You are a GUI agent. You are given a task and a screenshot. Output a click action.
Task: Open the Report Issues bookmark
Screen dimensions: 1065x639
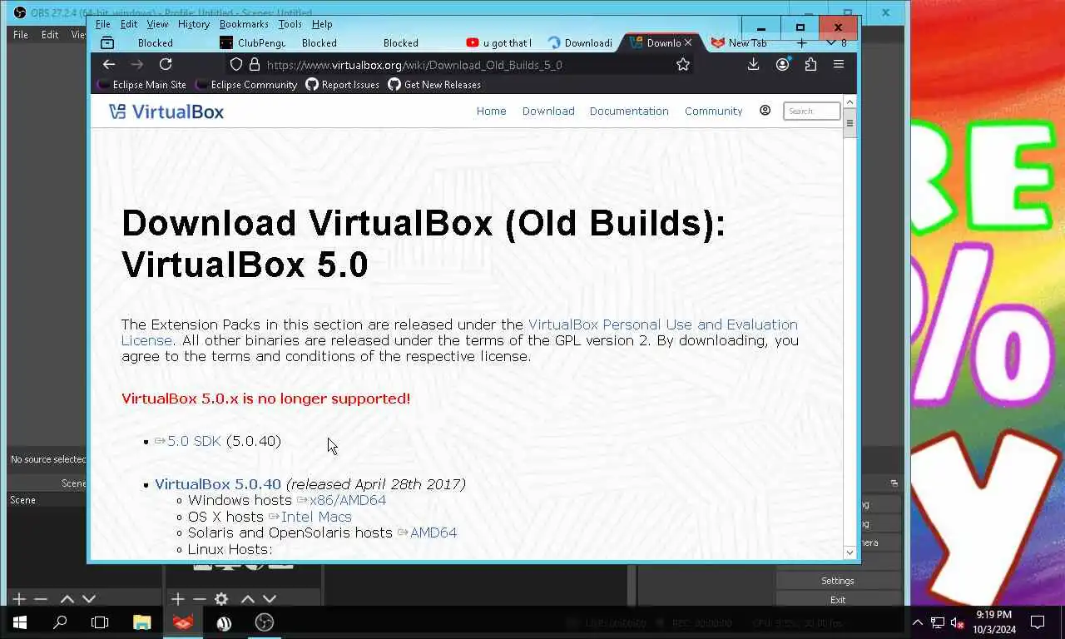(343, 84)
